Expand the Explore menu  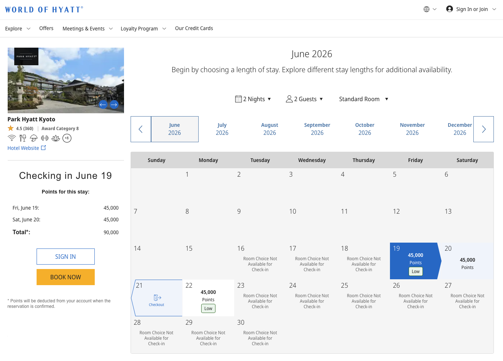click(x=18, y=29)
